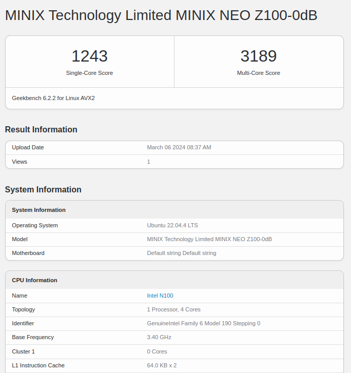Click the Multi-Core Score label
Image resolution: width=351 pixels, height=373 pixels.
click(259, 73)
